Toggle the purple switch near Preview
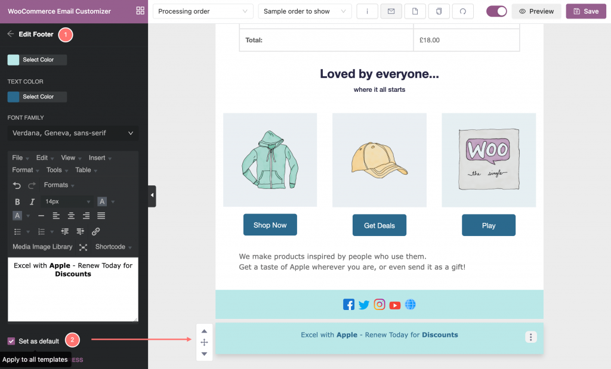 496,11
